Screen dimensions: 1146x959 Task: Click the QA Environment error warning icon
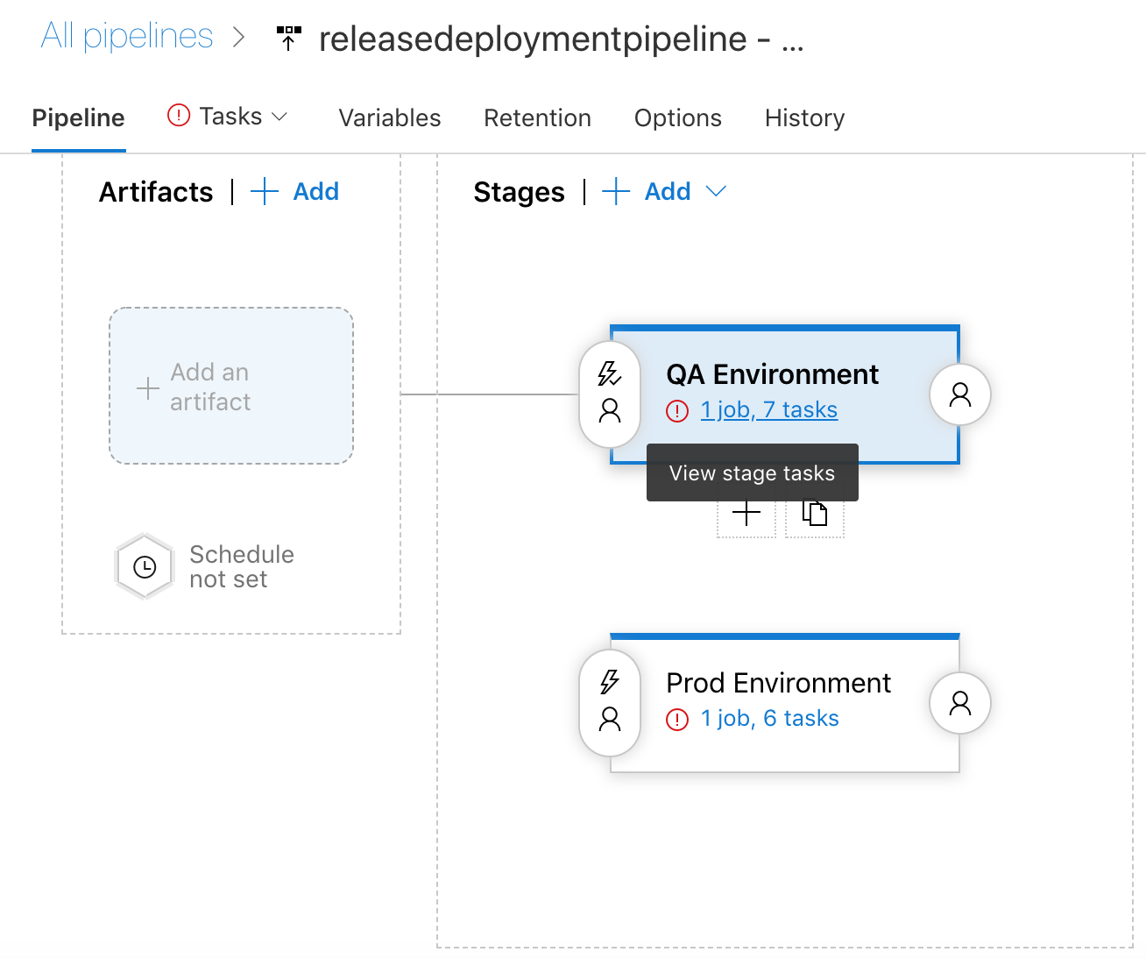(x=677, y=410)
